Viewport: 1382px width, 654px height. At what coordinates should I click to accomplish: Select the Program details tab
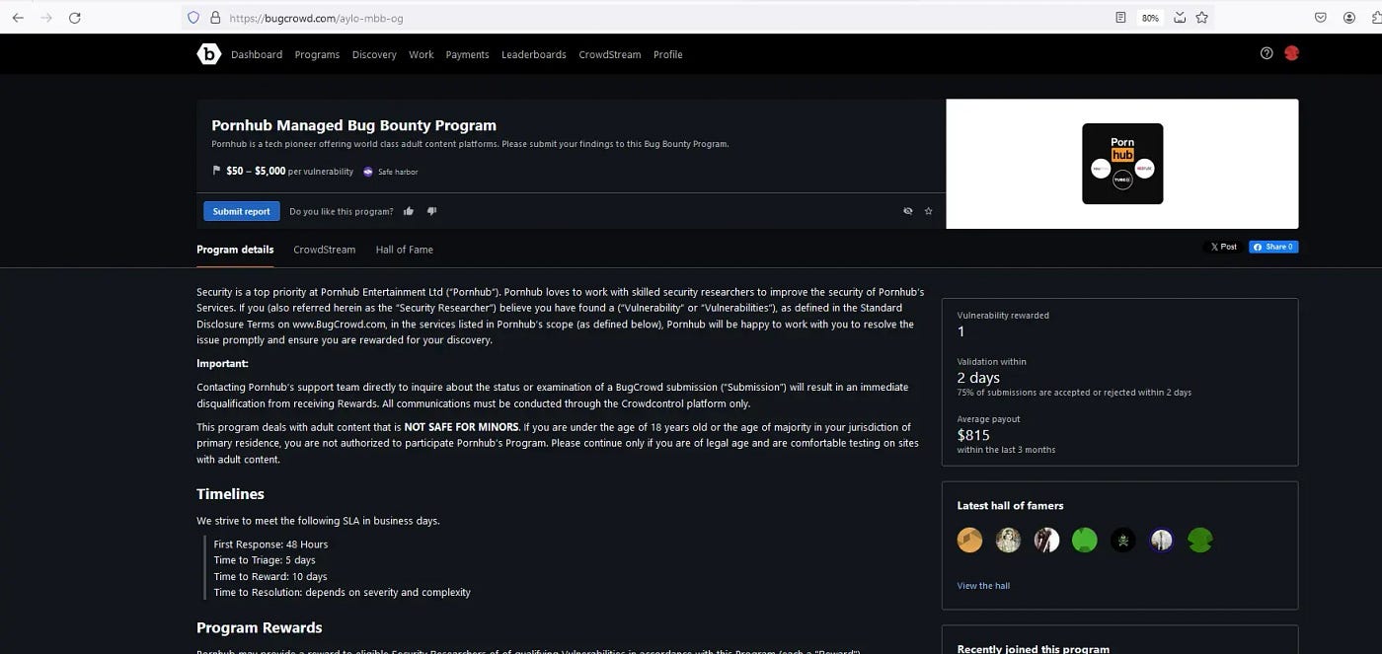(x=235, y=250)
